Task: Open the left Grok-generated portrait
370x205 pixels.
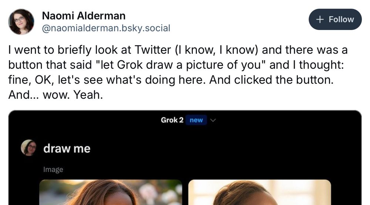Action: [111, 192]
